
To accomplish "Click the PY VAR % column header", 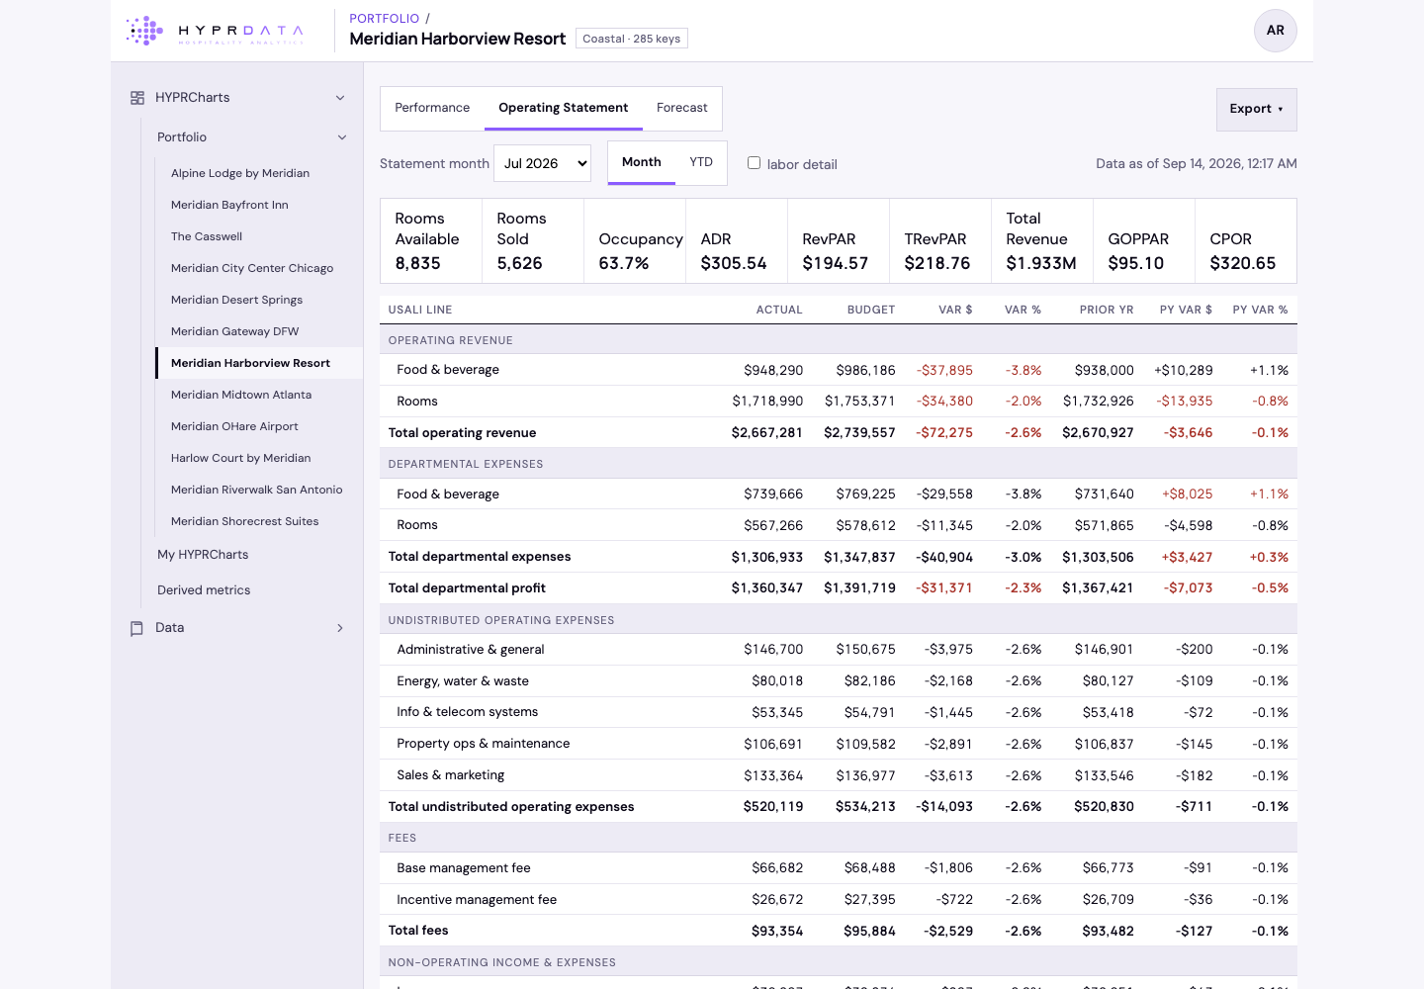I will coord(1260,310).
